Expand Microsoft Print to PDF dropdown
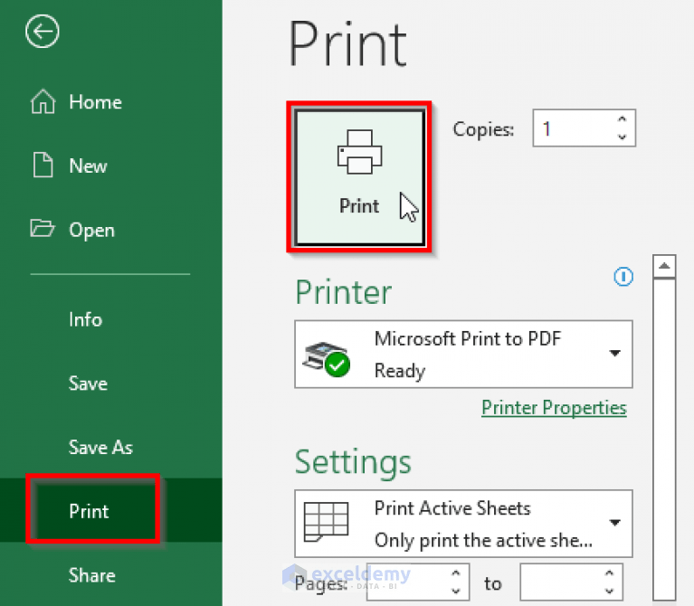The height and width of the screenshot is (606, 694). (x=463, y=355)
